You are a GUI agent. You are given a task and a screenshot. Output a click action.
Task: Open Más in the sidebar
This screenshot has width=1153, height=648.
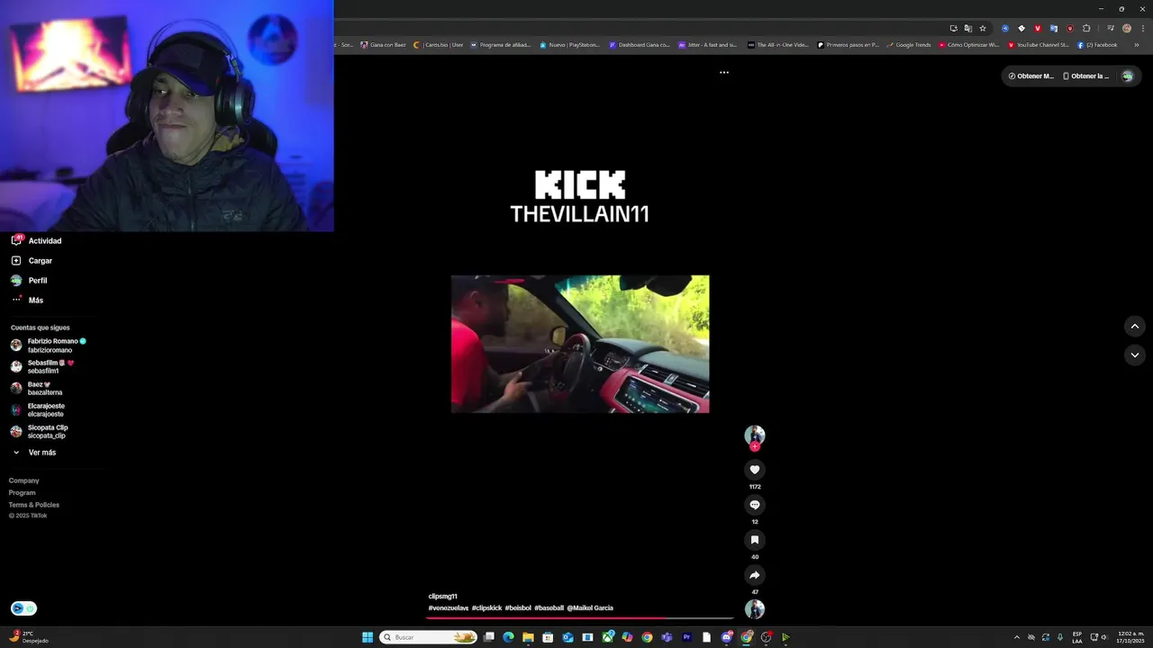tap(27, 301)
